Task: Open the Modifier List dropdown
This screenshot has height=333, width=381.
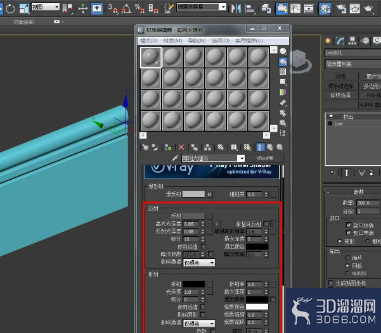Action: [x=353, y=64]
